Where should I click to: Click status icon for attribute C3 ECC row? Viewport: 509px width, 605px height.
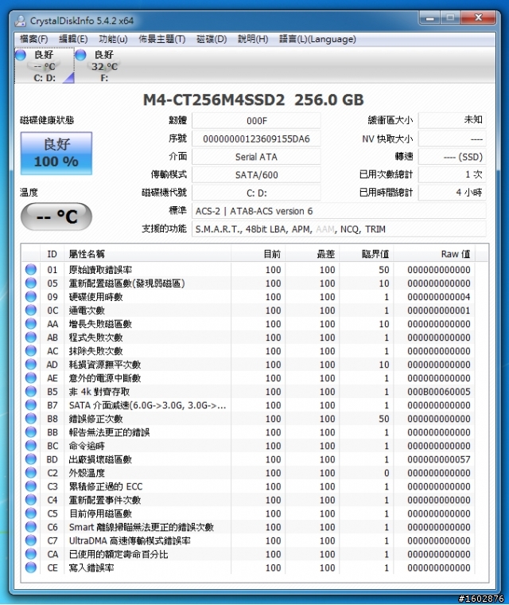coord(31,486)
